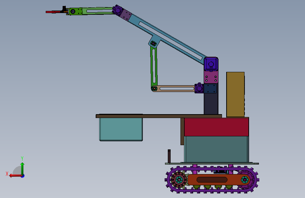This screenshot has height=198, width=305.
Task: Select the small dark post on the chassis plate
Action: [x=169, y=156]
